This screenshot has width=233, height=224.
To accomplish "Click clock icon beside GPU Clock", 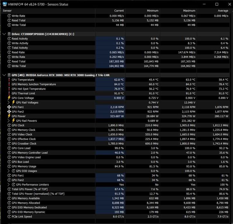I will coord(9,125).
